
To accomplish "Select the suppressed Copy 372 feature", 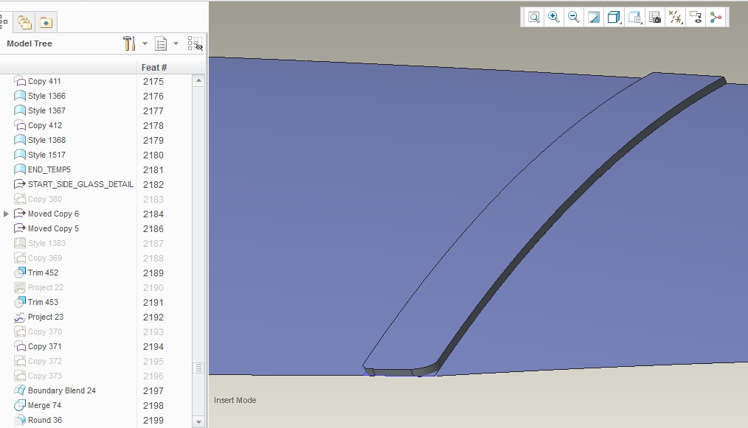I will point(45,361).
